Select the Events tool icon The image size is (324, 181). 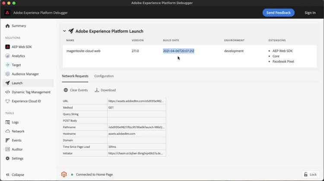coord(8,140)
